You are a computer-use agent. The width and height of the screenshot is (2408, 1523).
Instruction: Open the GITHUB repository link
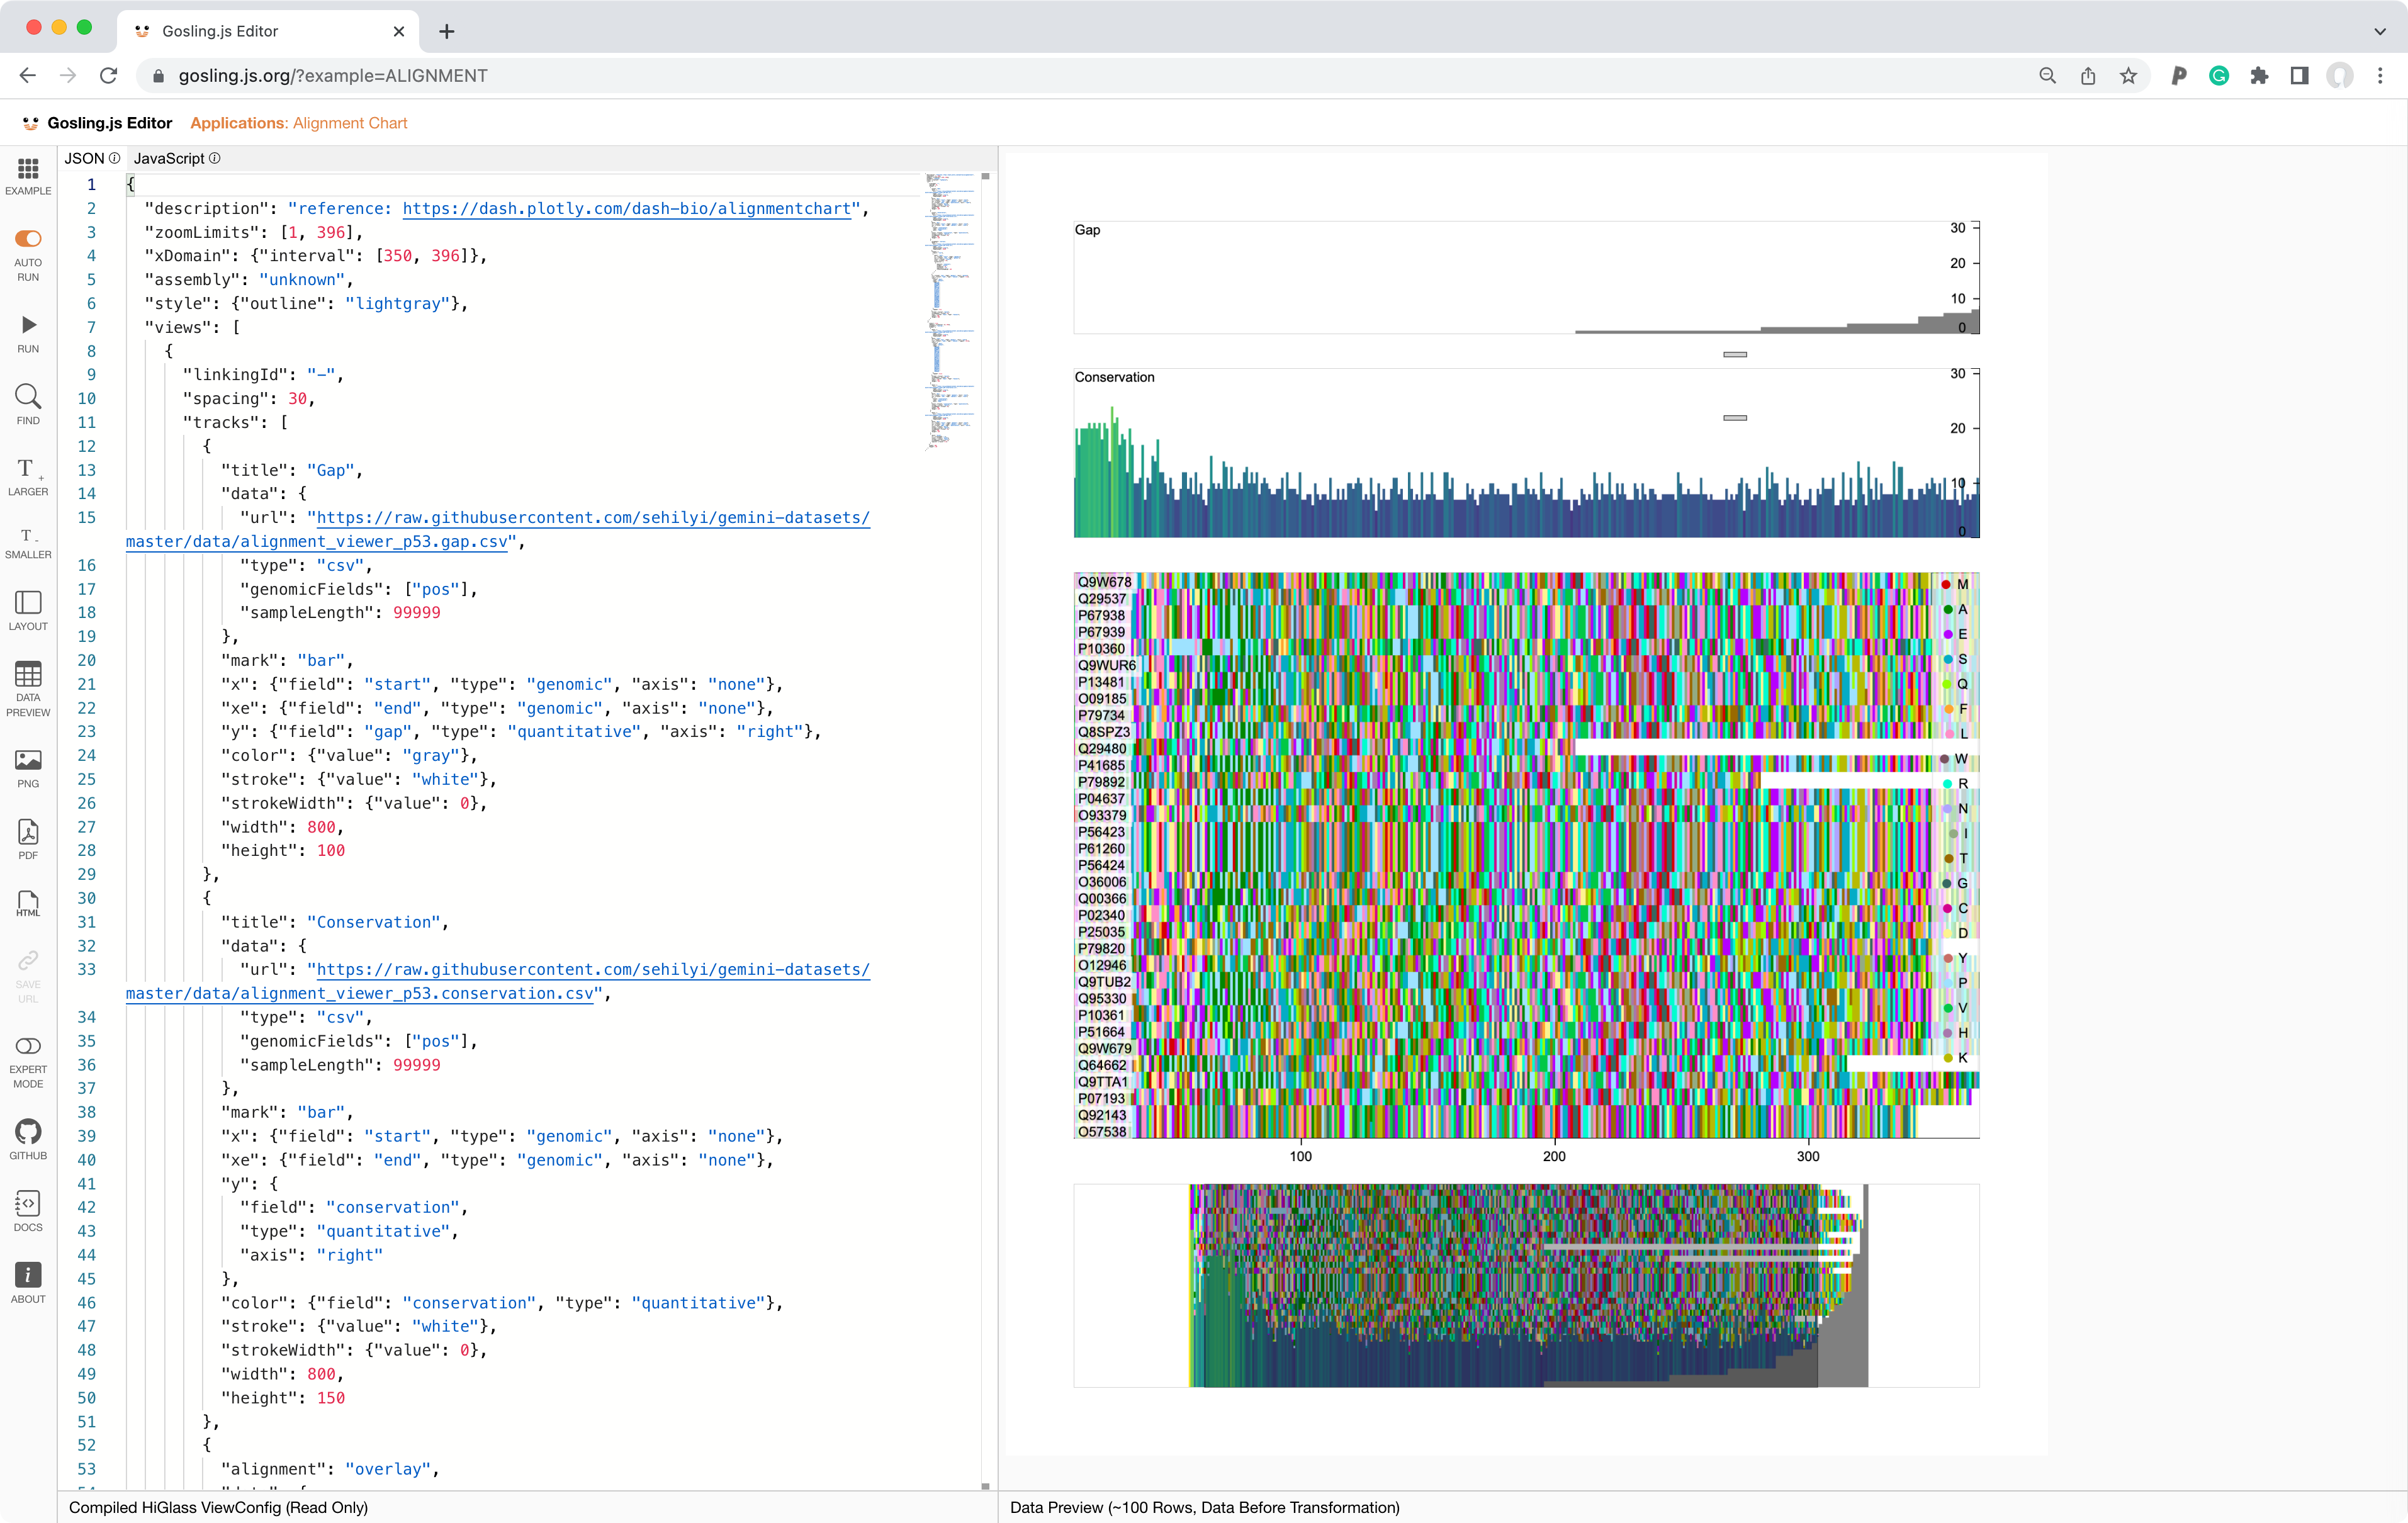point(27,1135)
